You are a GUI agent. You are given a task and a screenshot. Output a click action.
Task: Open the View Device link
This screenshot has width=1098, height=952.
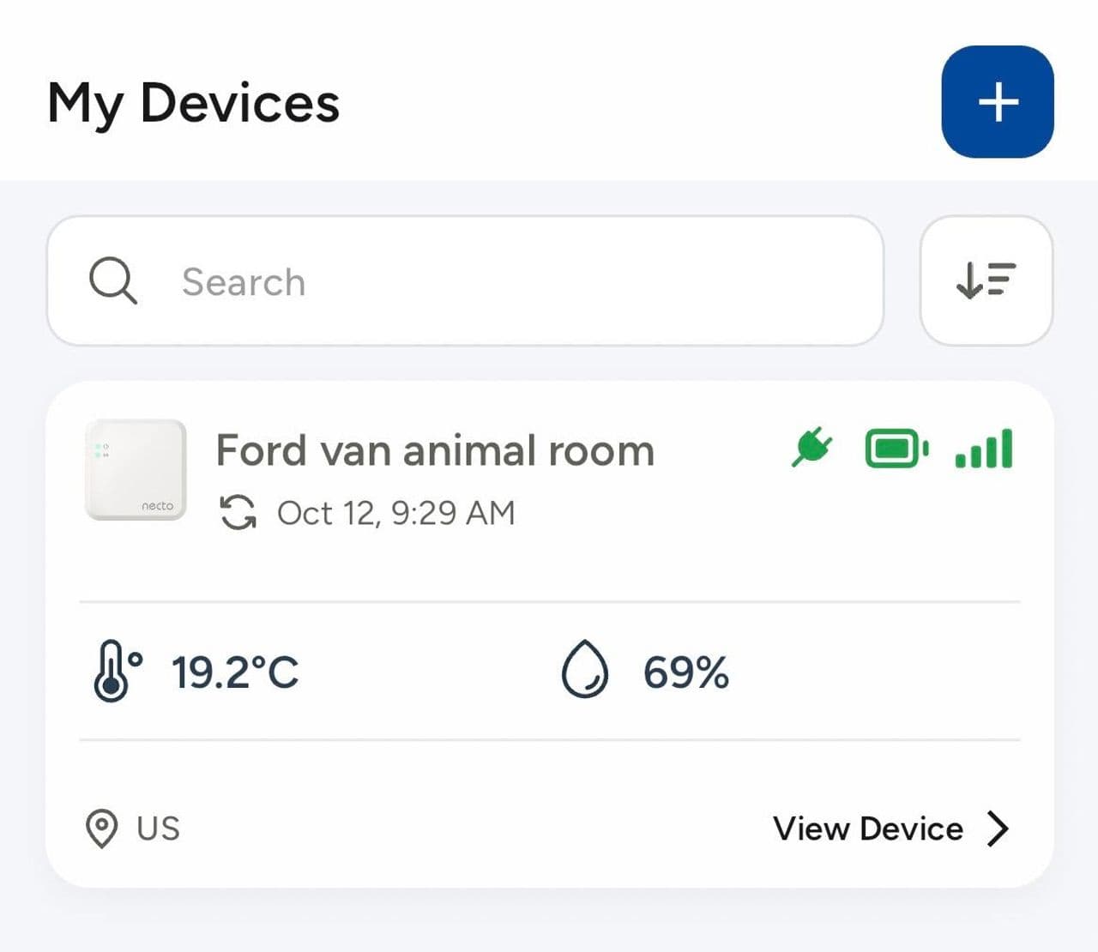pos(867,828)
